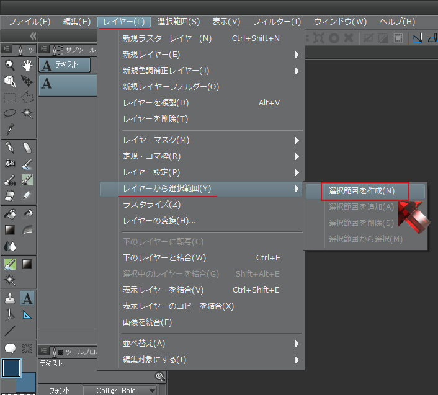Open the 選択範囲(S) menu

[x=179, y=22]
